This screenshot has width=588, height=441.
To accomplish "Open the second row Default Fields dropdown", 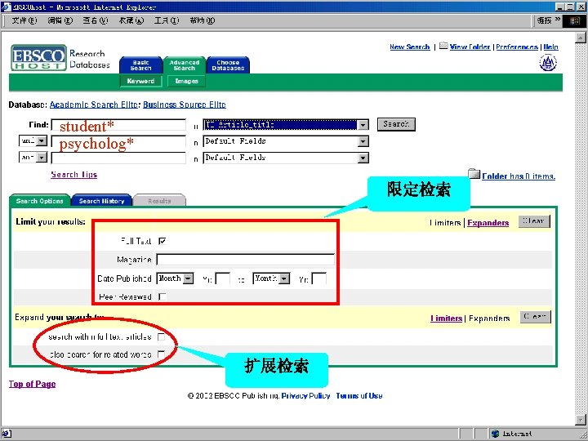I will (363, 141).
